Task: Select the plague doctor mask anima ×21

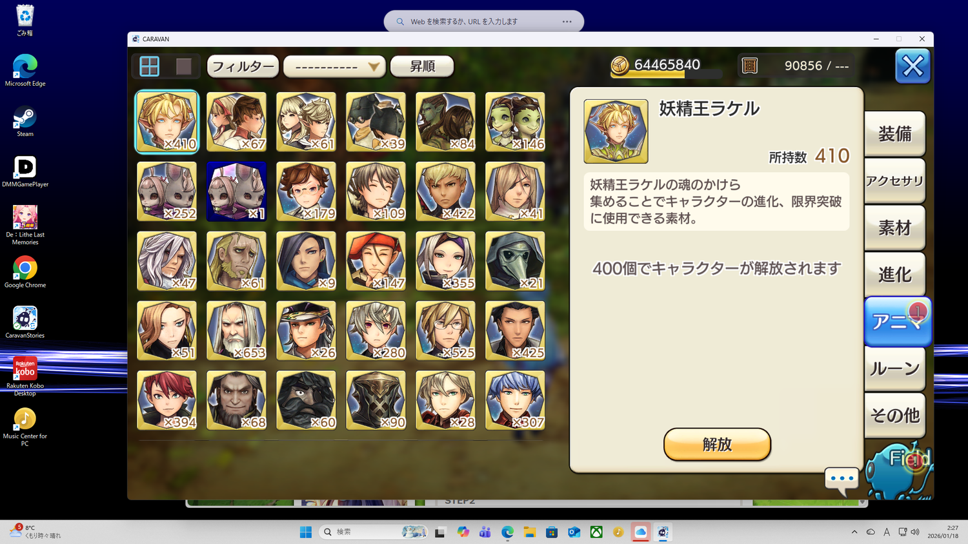Action: pyautogui.click(x=515, y=260)
